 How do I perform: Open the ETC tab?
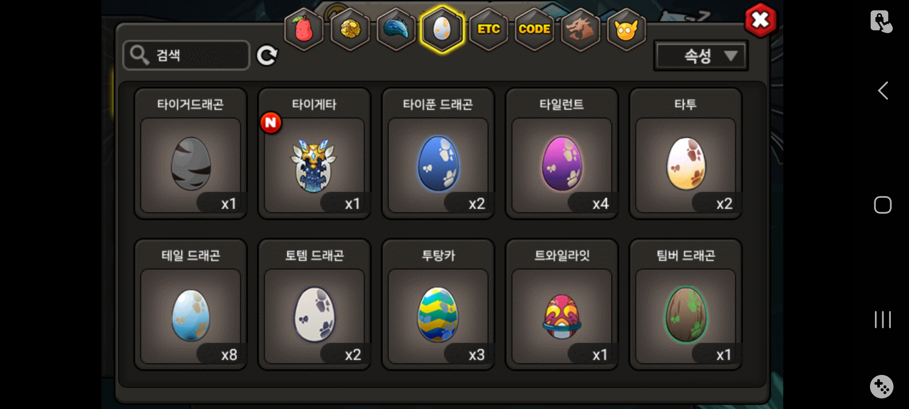tap(489, 30)
